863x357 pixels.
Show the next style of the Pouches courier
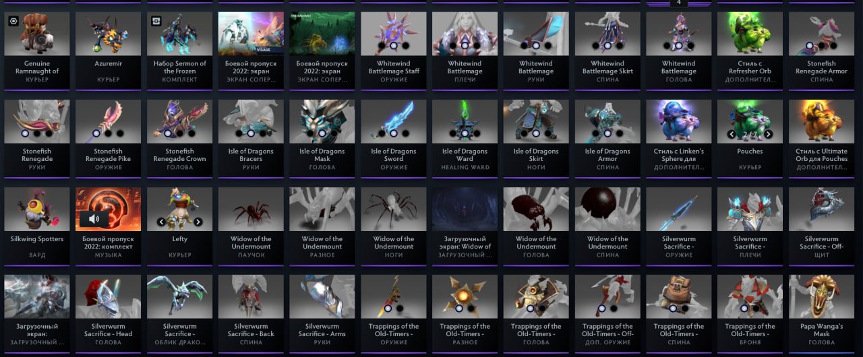tap(768, 134)
